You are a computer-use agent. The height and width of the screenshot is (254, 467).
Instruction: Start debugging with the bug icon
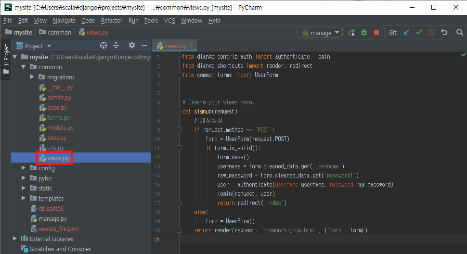click(364, 33)
